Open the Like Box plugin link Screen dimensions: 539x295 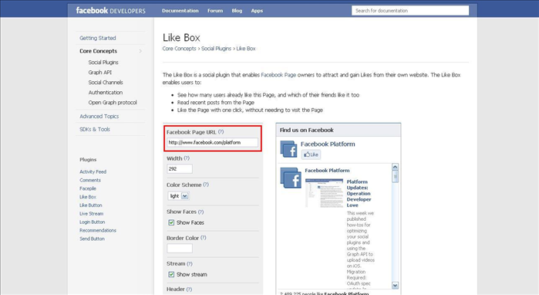pos(88,197)
